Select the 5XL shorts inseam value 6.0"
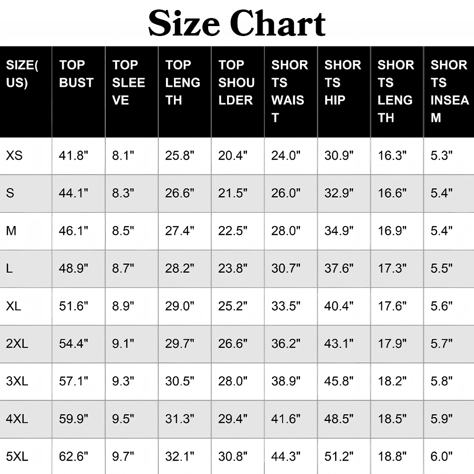Image resolution: width=474 pixels, height=474 pixels. point(441,456)
